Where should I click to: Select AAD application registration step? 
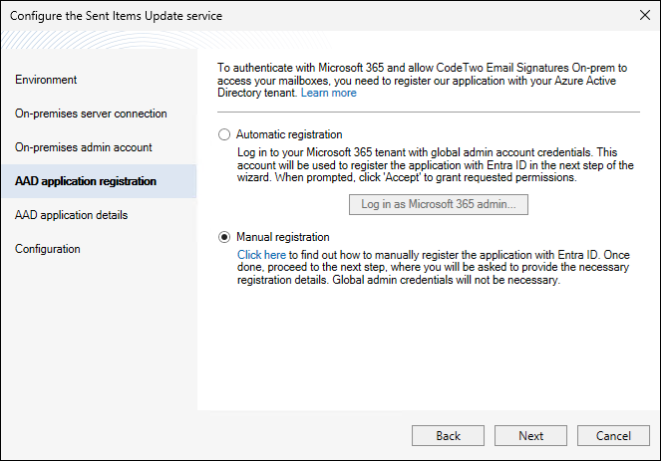tap(85, 181)
